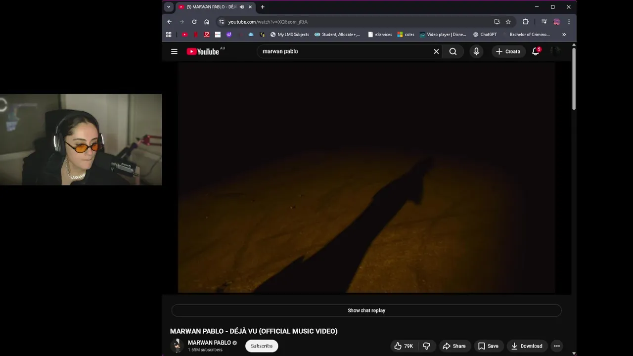
Task: Open browser home page
Action: (207, 22)
